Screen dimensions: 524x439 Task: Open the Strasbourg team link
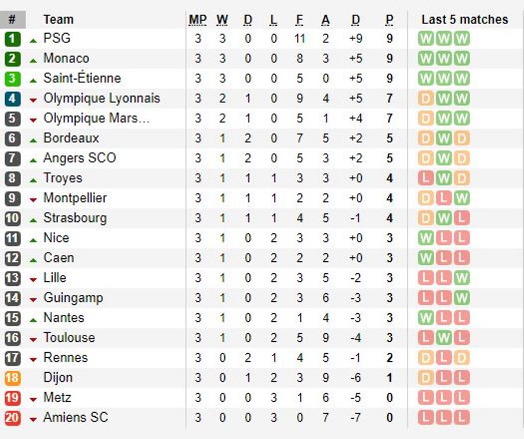point(75,218)
